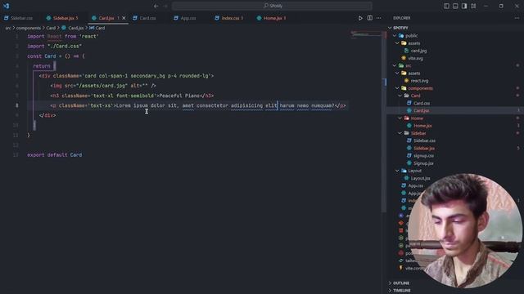Click the 'Peaceful Piano' heading text

tap(179, 96)
